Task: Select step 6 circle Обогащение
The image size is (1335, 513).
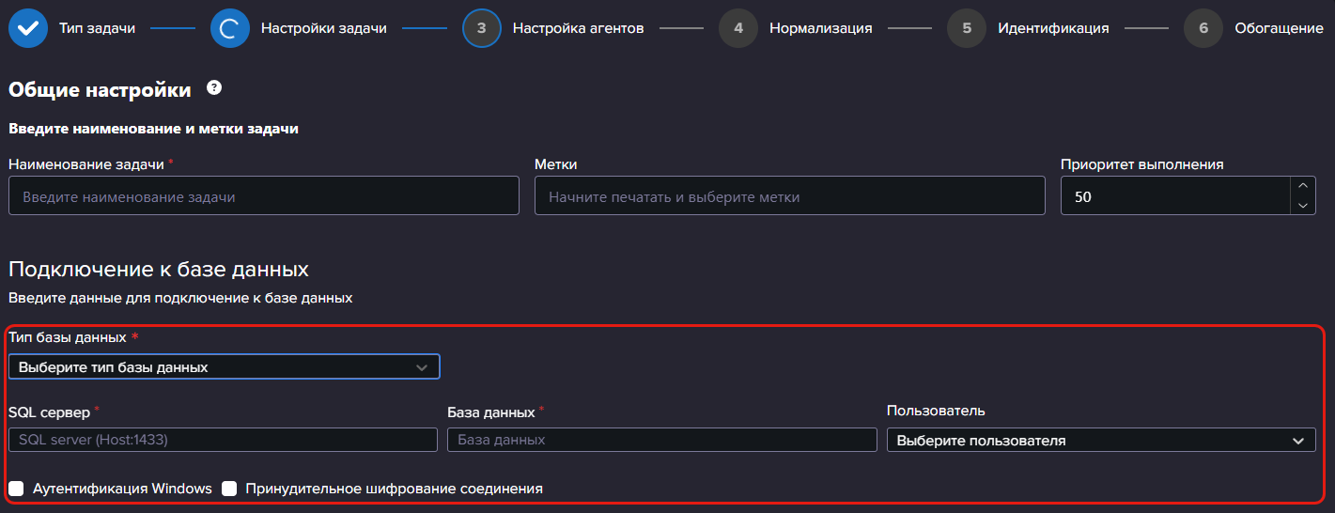Action: click(1203, 28)
